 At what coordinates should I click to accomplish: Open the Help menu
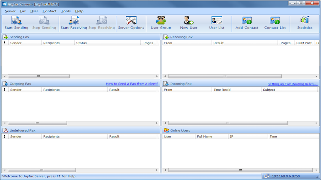click(x=79, y=11)
